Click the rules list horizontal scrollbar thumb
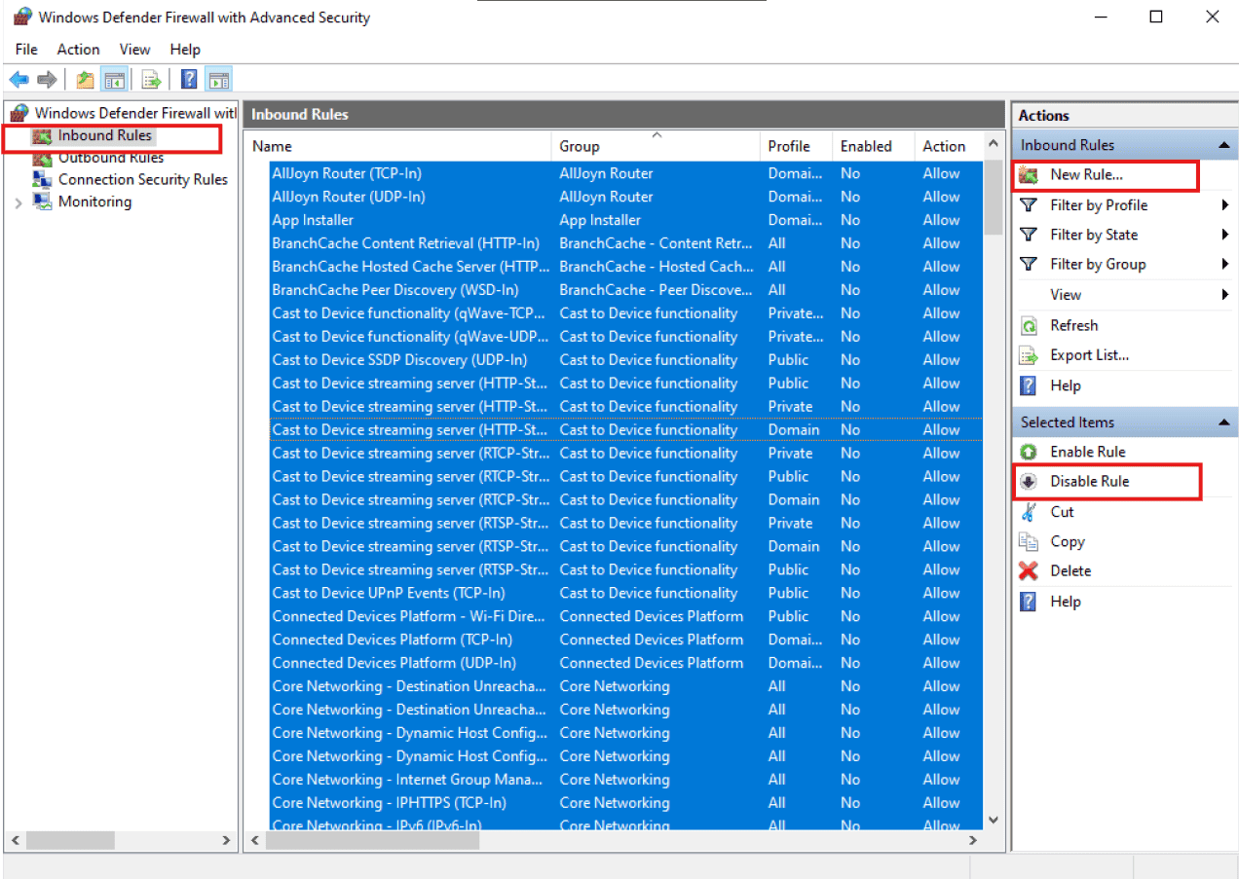Image resolution: width=1239 pixels, height=879 pixels. 374,839
